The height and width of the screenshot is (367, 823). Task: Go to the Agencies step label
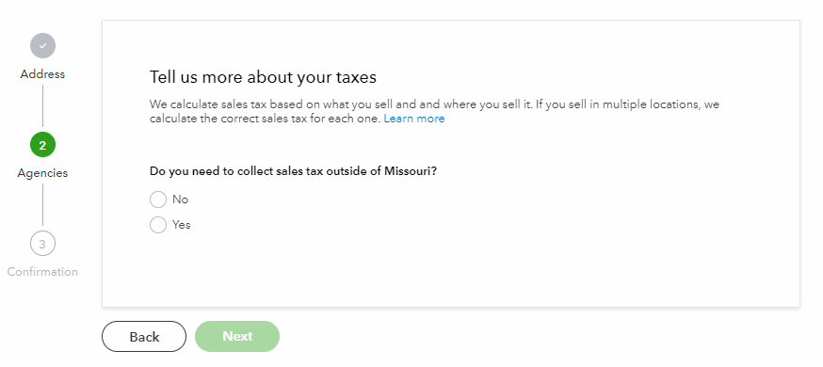pos(42,173)
